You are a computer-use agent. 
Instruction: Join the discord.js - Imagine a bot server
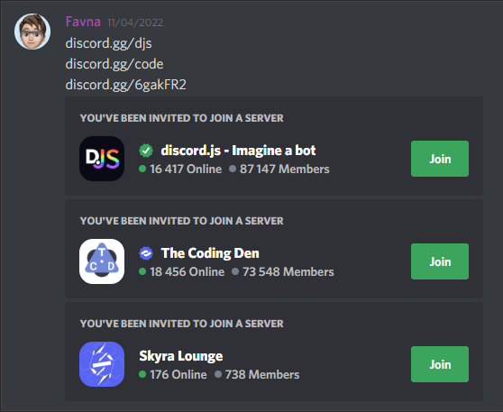click(x=440, y=159)
